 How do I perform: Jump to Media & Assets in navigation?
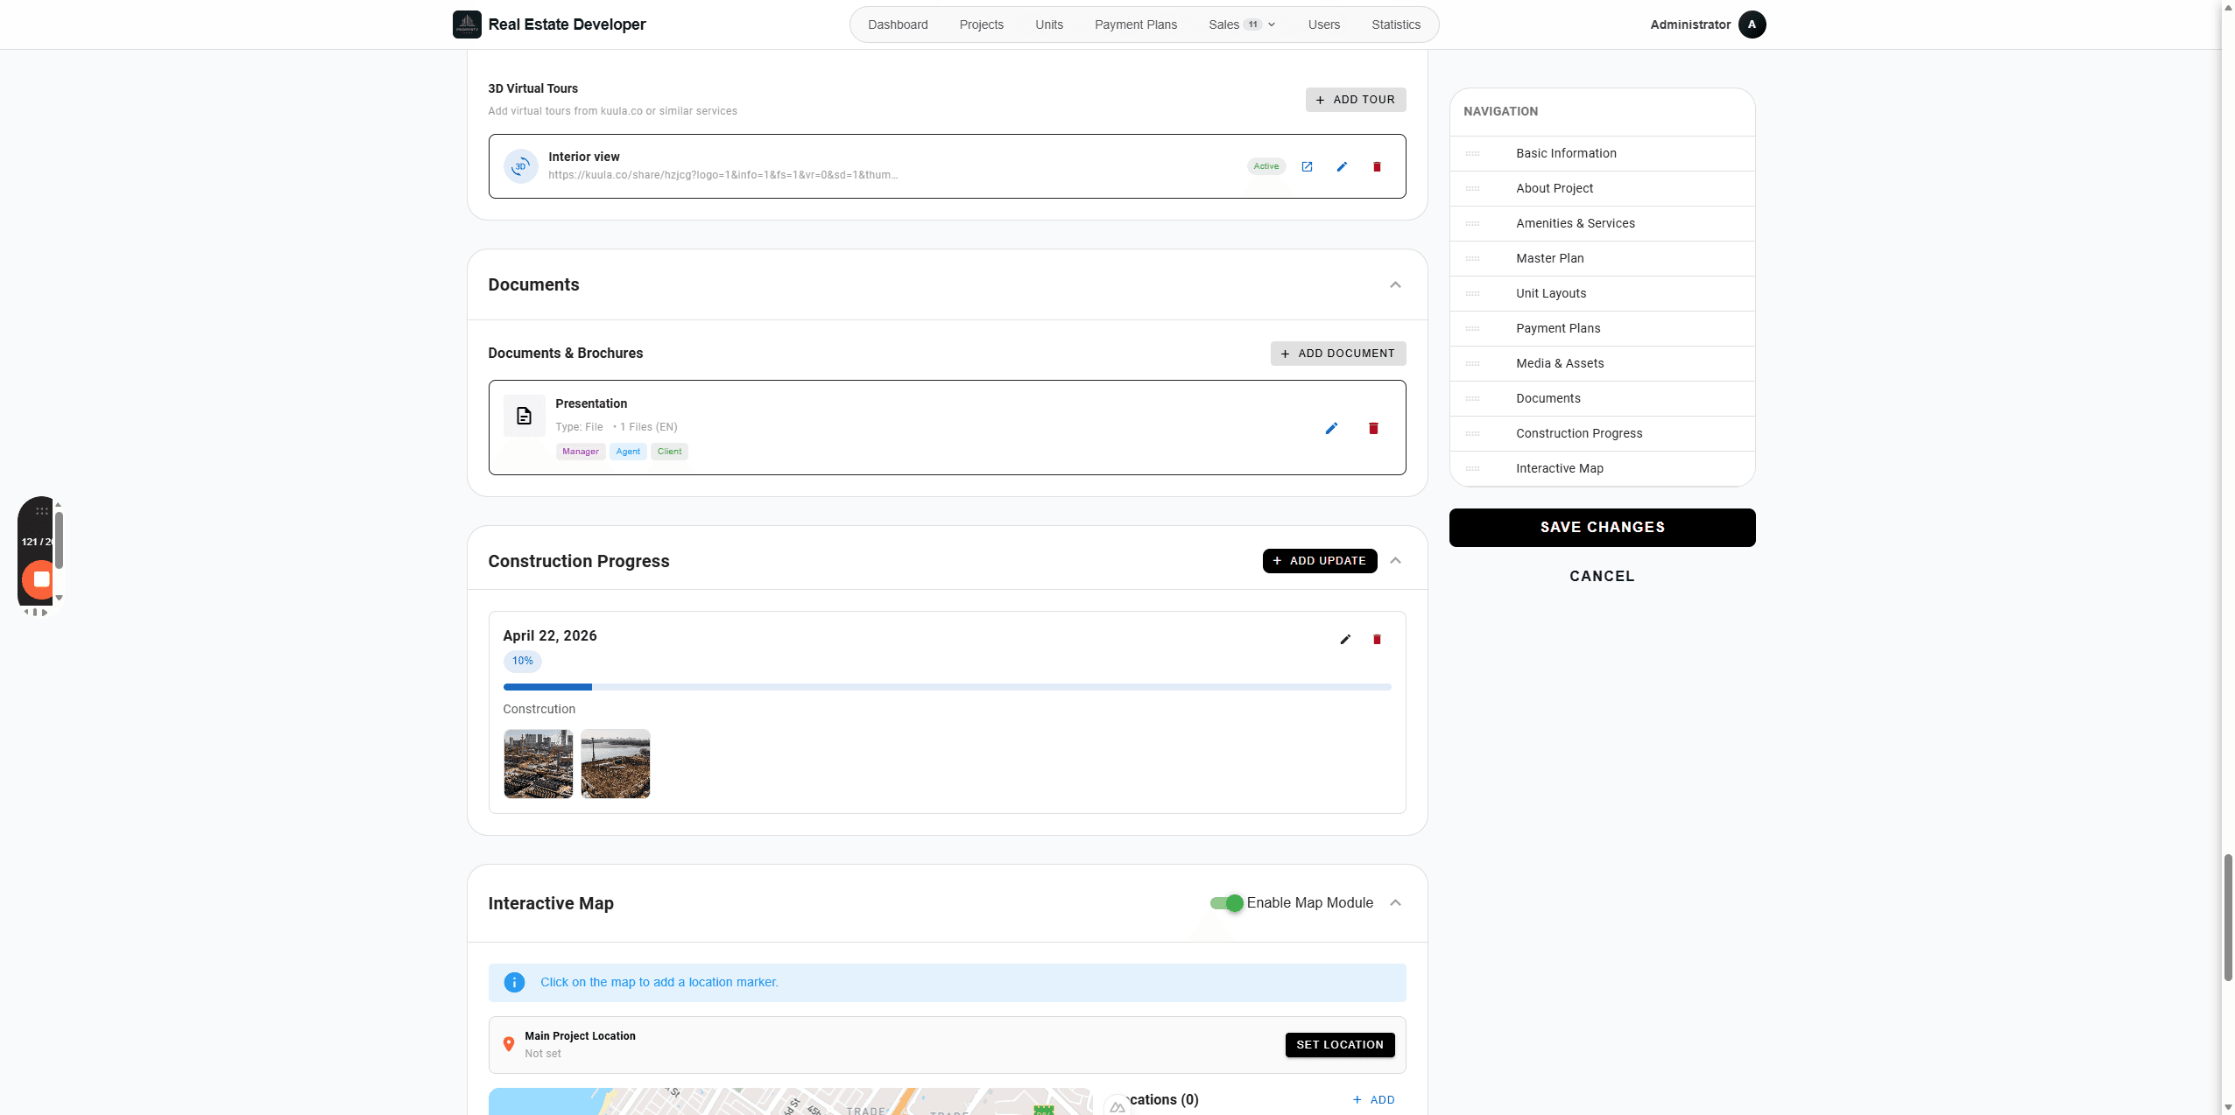pyautogui.click(x=1602, y=363)
